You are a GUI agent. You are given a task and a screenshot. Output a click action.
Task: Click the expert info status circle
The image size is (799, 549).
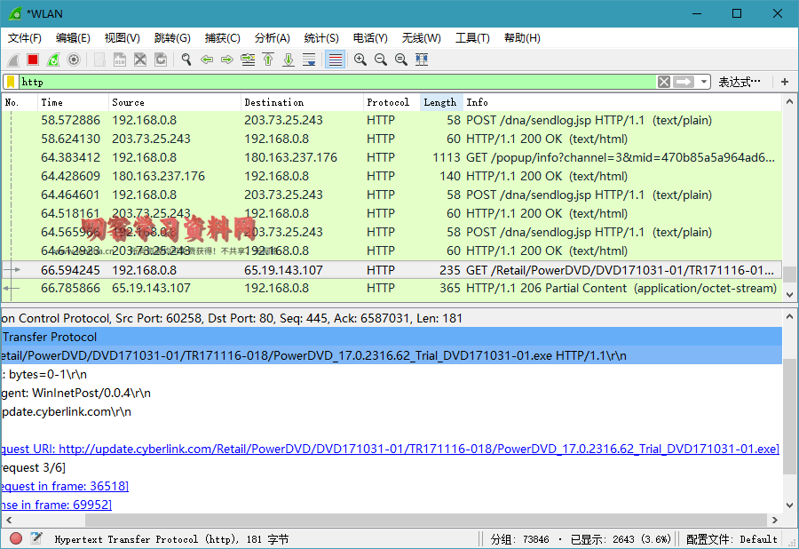click(16, 538)
